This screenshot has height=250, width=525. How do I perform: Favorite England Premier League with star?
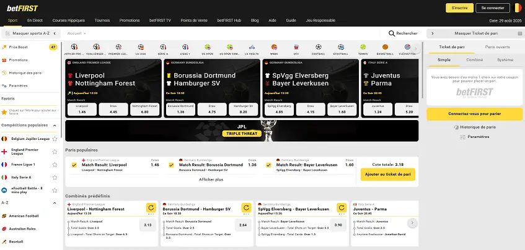pos(55,152)
